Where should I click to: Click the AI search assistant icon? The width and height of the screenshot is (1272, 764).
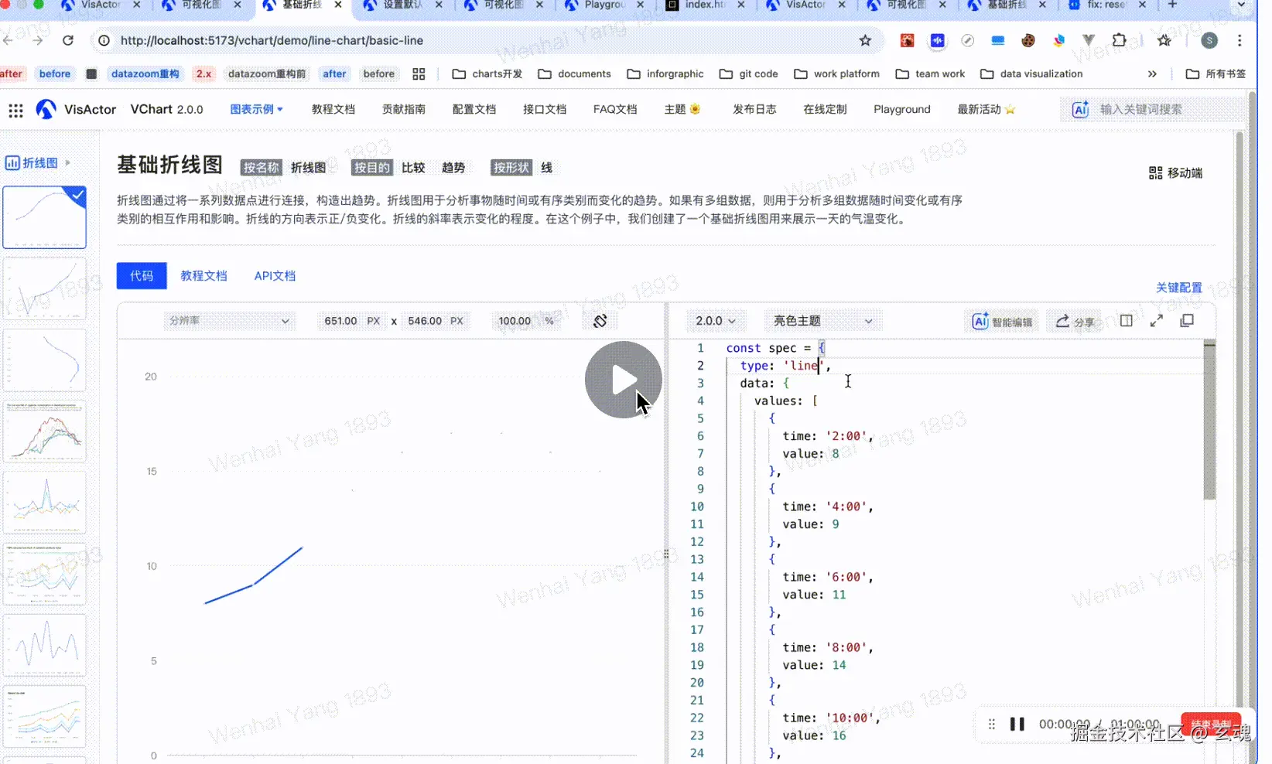(x=1080, y=109)
